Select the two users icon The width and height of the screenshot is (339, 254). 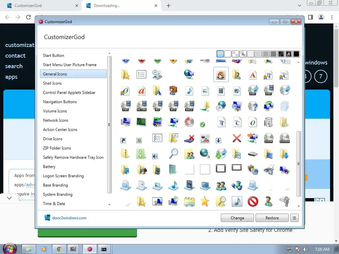(221, 186)
